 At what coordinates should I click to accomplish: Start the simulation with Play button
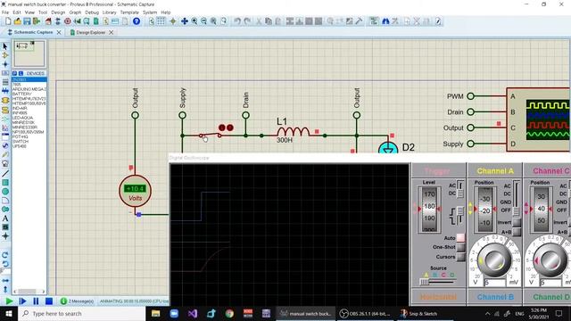click(x=9, y=301)
